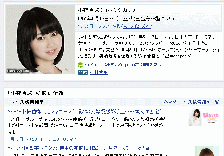Open the 小林香菜 official link
This screenshot has height=156, width=224.
(x=99, y=72)
